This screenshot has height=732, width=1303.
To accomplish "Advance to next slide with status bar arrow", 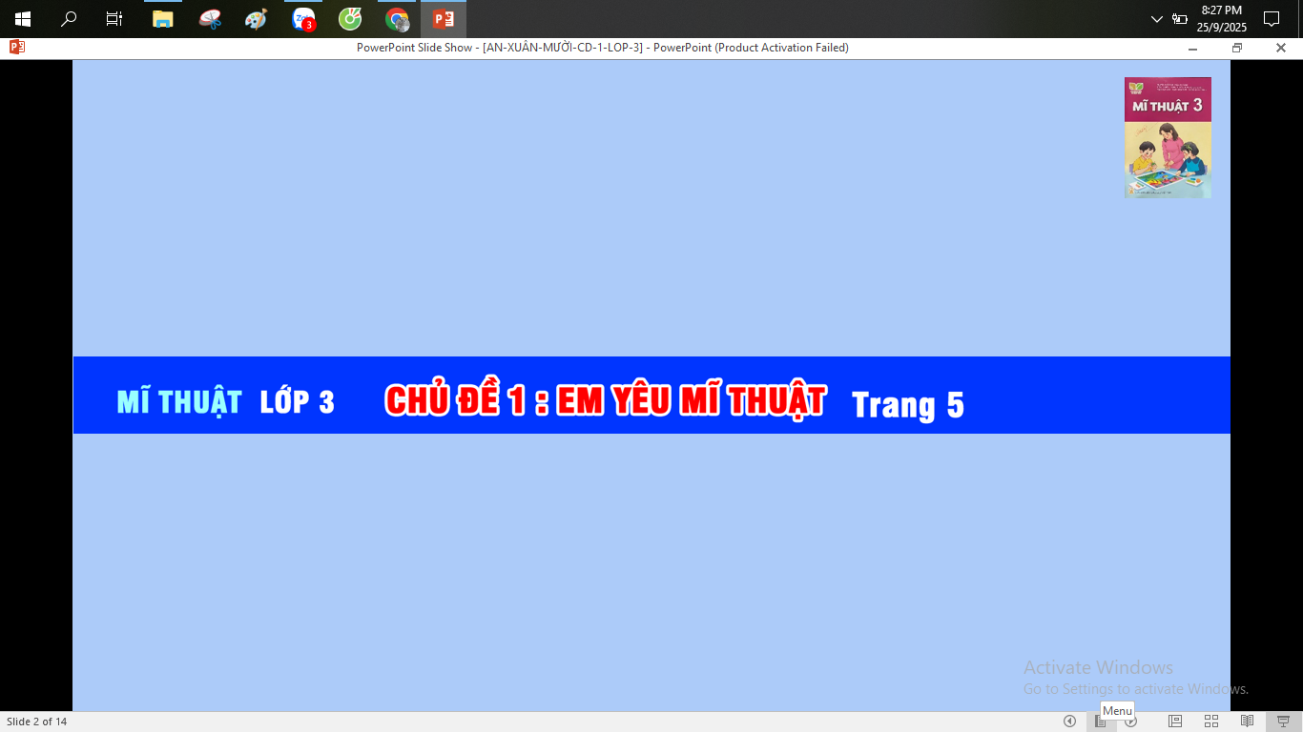I will 1131,722.
